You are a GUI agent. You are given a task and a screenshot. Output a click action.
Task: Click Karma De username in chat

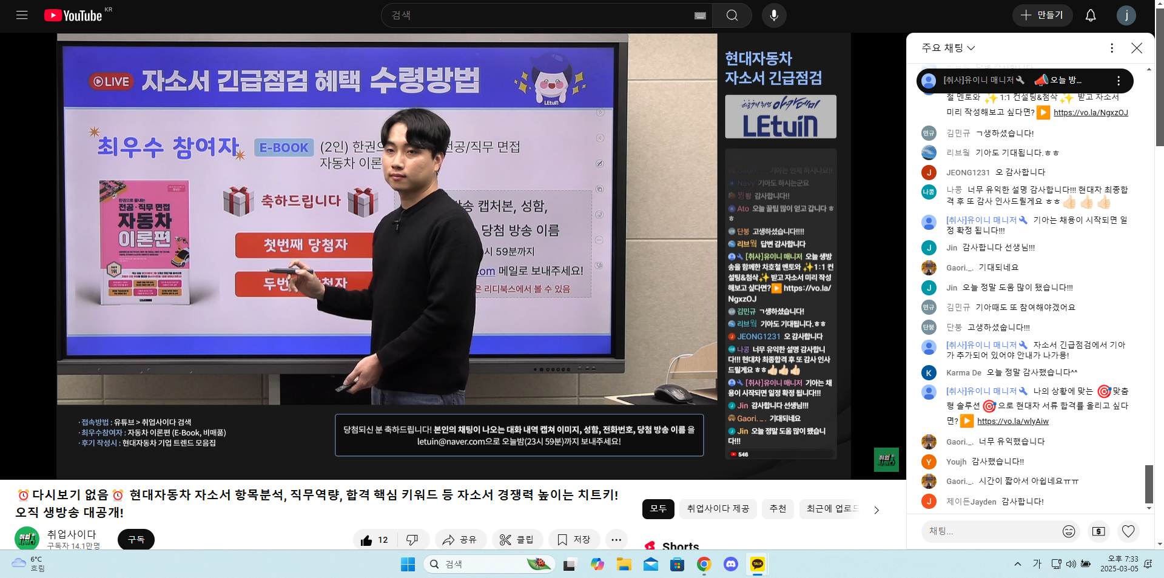pyautogui.click(x=963, y=372)
